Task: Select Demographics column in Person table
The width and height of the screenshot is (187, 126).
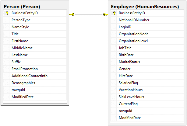Action: pos(23,83)
